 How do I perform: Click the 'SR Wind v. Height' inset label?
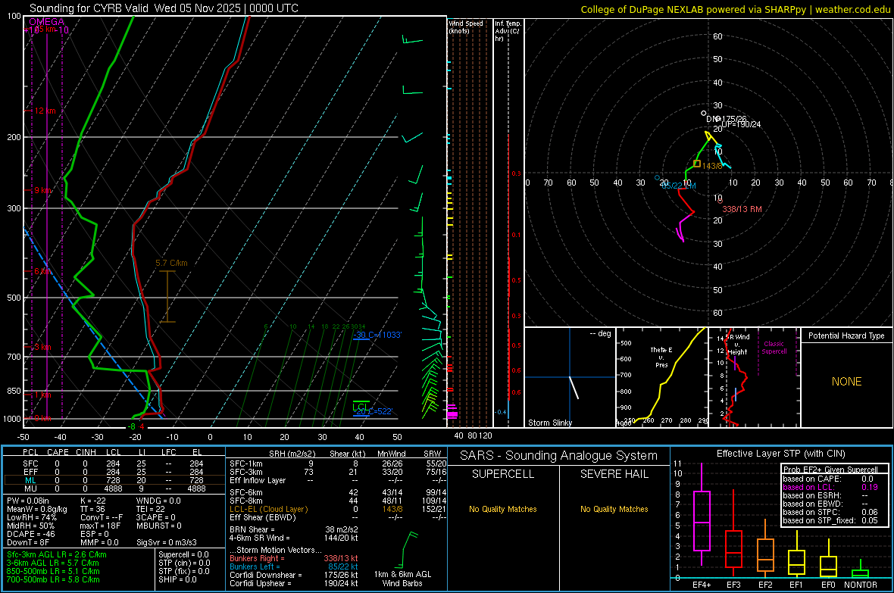739,345
